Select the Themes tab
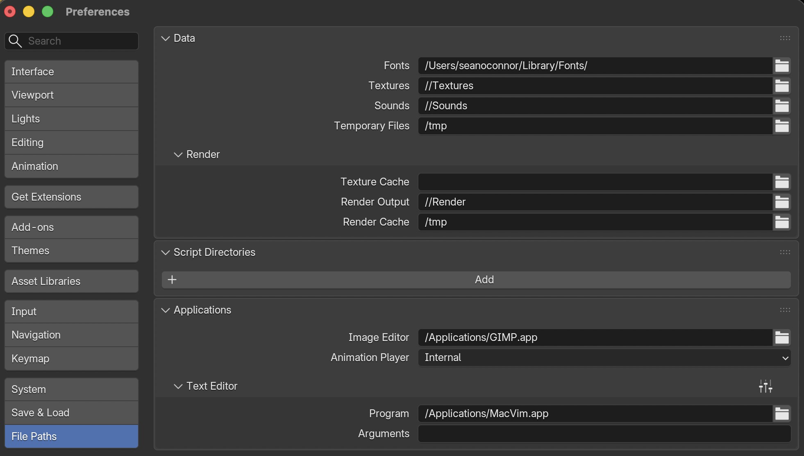804x456 pixels. click(x=71, y=251)
